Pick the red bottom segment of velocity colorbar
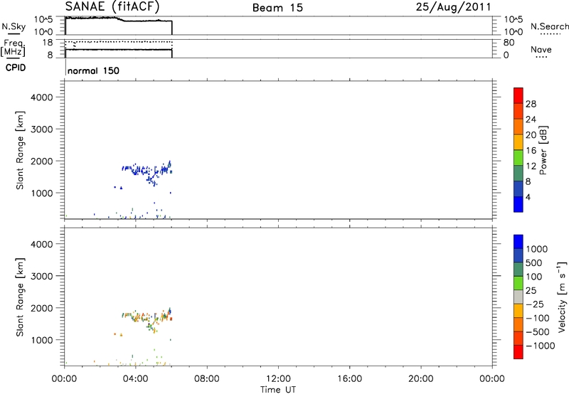The width and height of the screenshot is (569, 394). click(x=519, y=352)
